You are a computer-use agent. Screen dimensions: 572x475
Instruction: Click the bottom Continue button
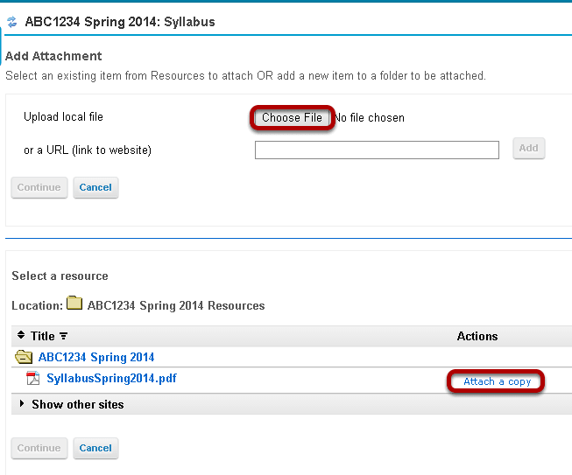coord(39,448)
